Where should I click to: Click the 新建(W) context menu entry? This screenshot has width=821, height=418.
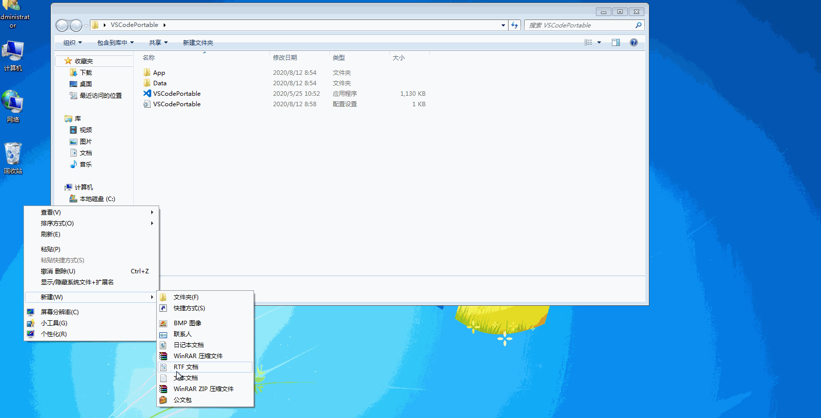91,297
